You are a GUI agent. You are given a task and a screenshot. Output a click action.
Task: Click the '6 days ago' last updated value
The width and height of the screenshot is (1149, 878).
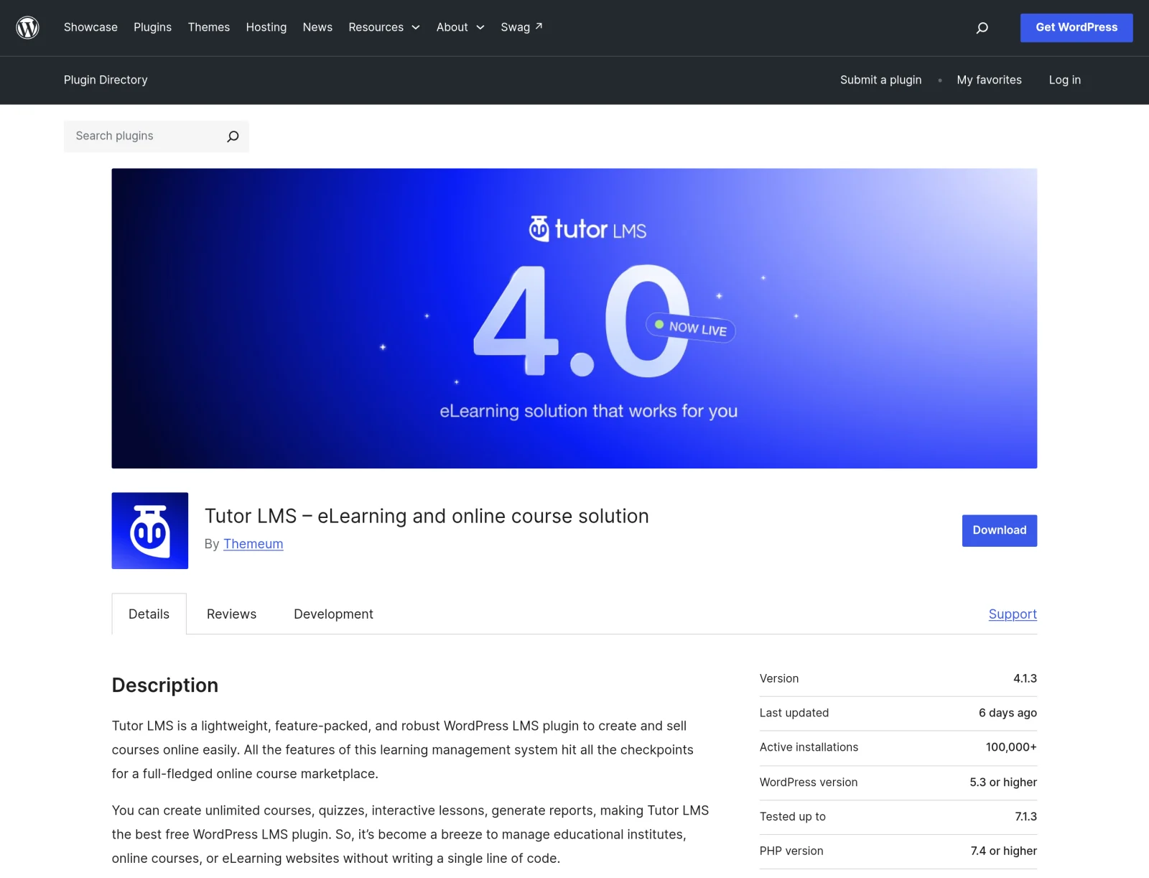click(x=1008, y=713)
